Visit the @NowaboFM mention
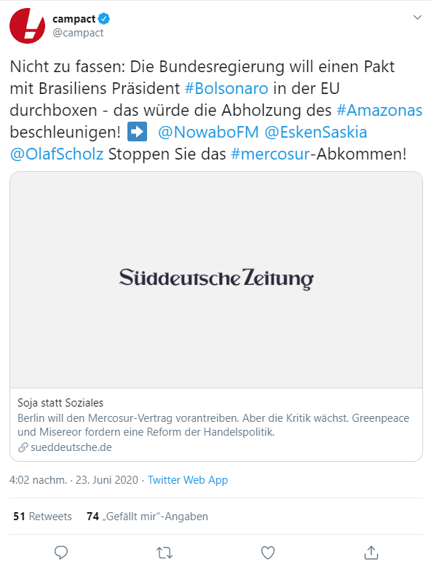This screenshot has width=431, height=569. (x=208, y=132)
